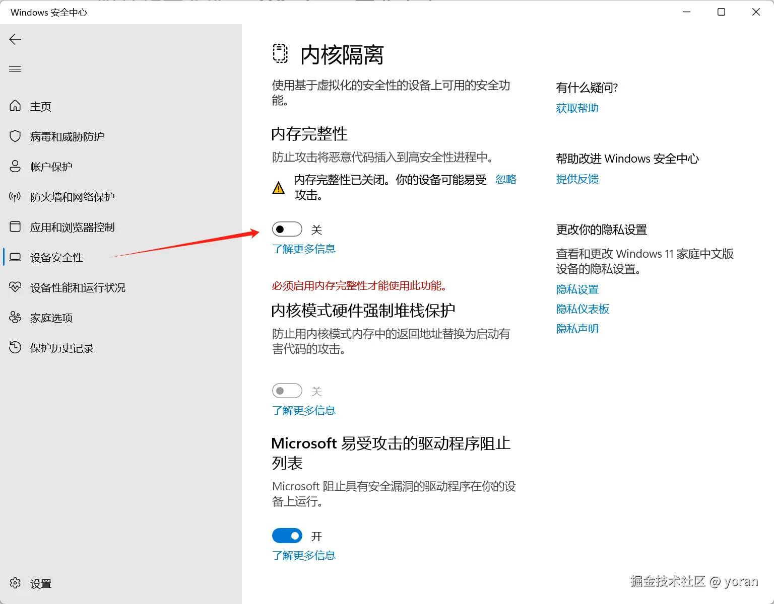Turn on the 内存完整性 toggle
This screenshot has height=604, width=774.
tap(287, 229)
